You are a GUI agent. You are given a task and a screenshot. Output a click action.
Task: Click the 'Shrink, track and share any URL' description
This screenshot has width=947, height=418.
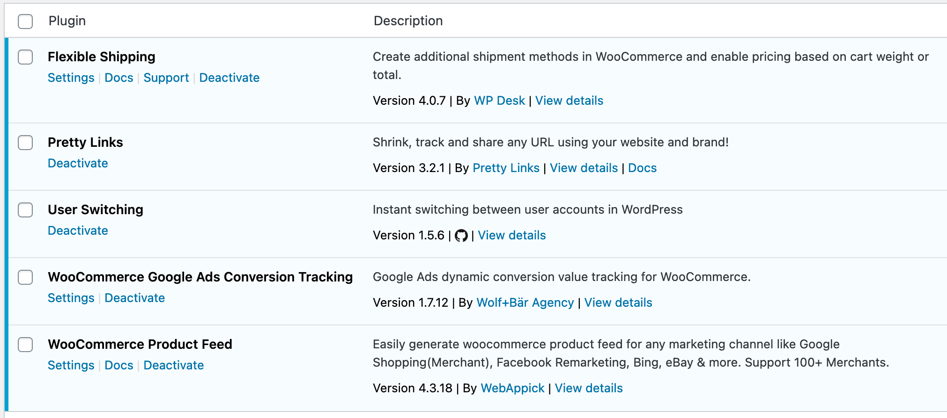click(551, 142)
